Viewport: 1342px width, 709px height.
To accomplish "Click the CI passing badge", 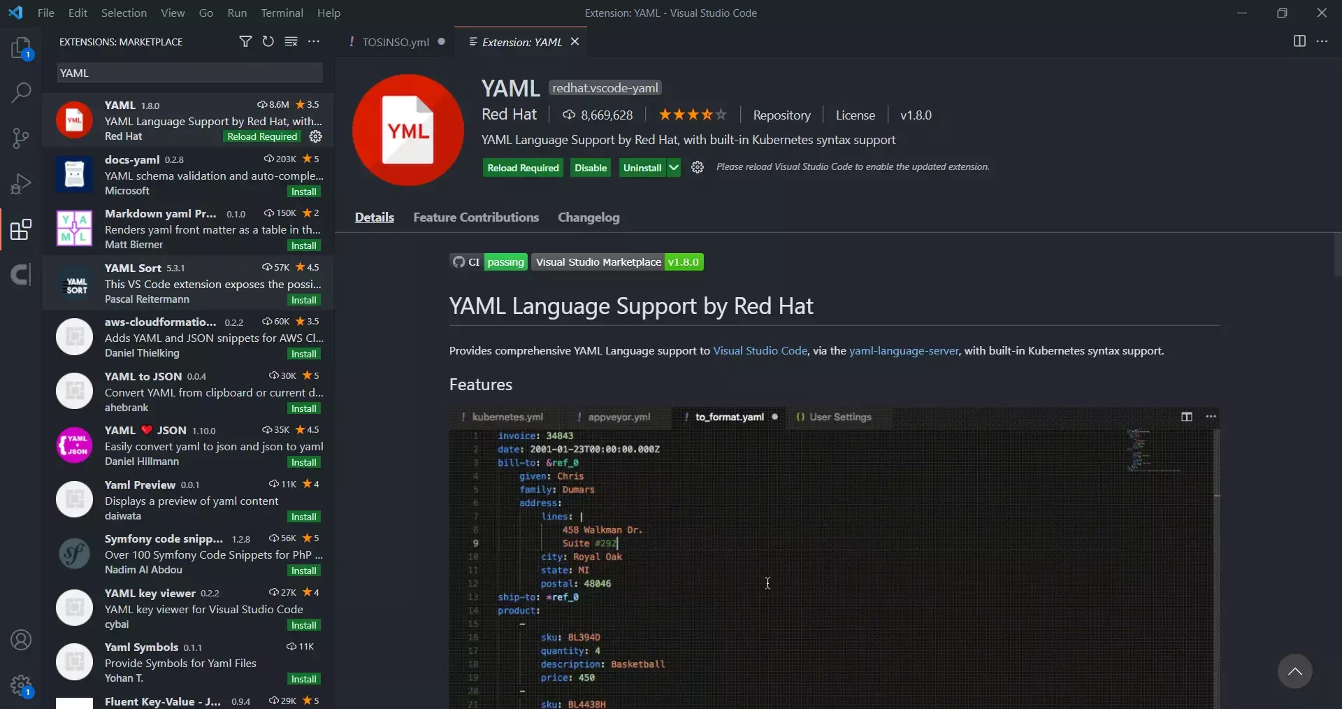I will click(488, 262).
